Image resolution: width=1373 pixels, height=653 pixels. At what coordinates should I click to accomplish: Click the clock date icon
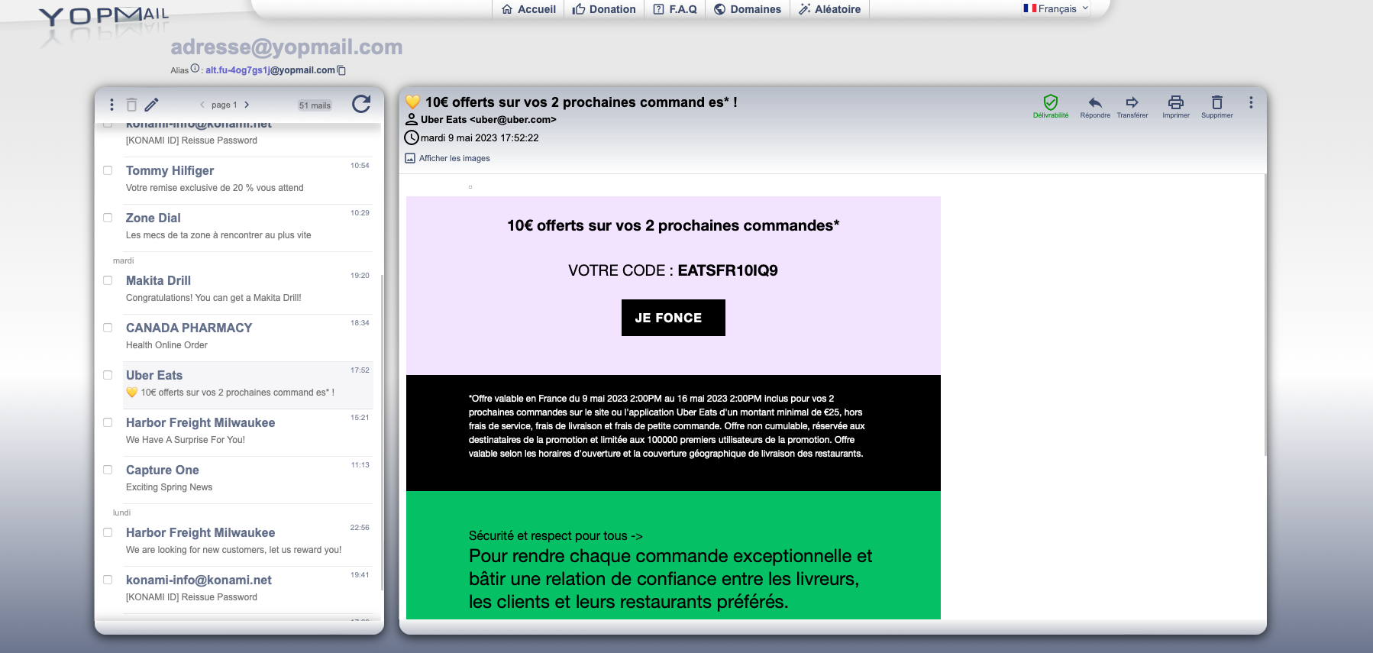412,138
